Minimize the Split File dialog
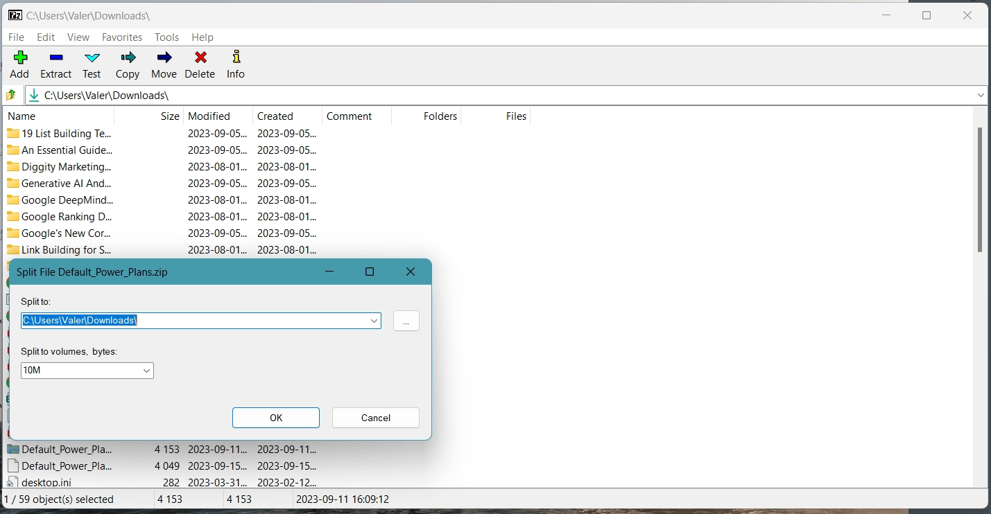 330,272
